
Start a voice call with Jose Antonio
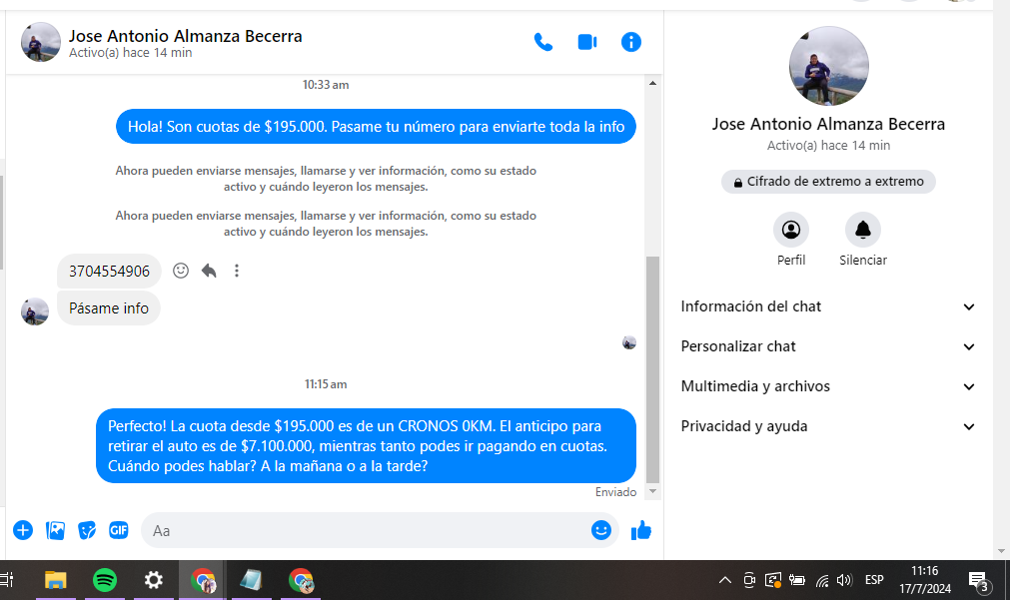(x=543, y=42)
